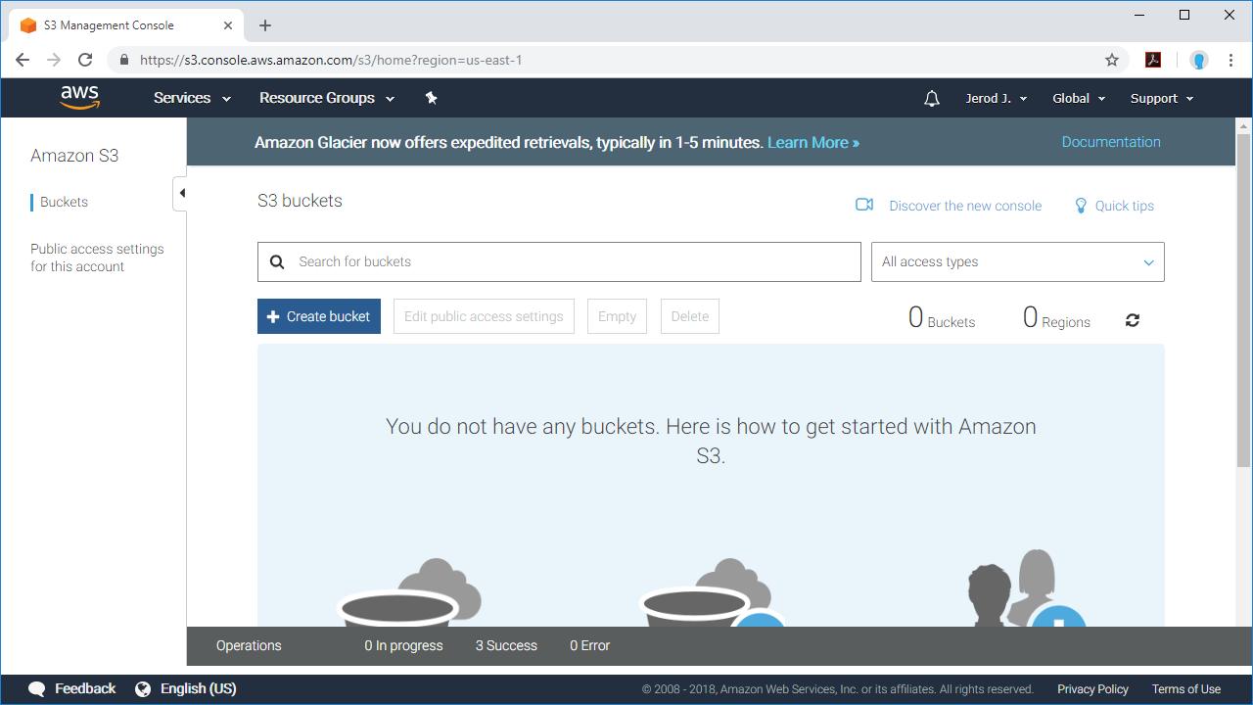Click the Adobe Acrobat browser extension icon
The width and height of the screenshot is (1253, 705).
[1153, 60]
